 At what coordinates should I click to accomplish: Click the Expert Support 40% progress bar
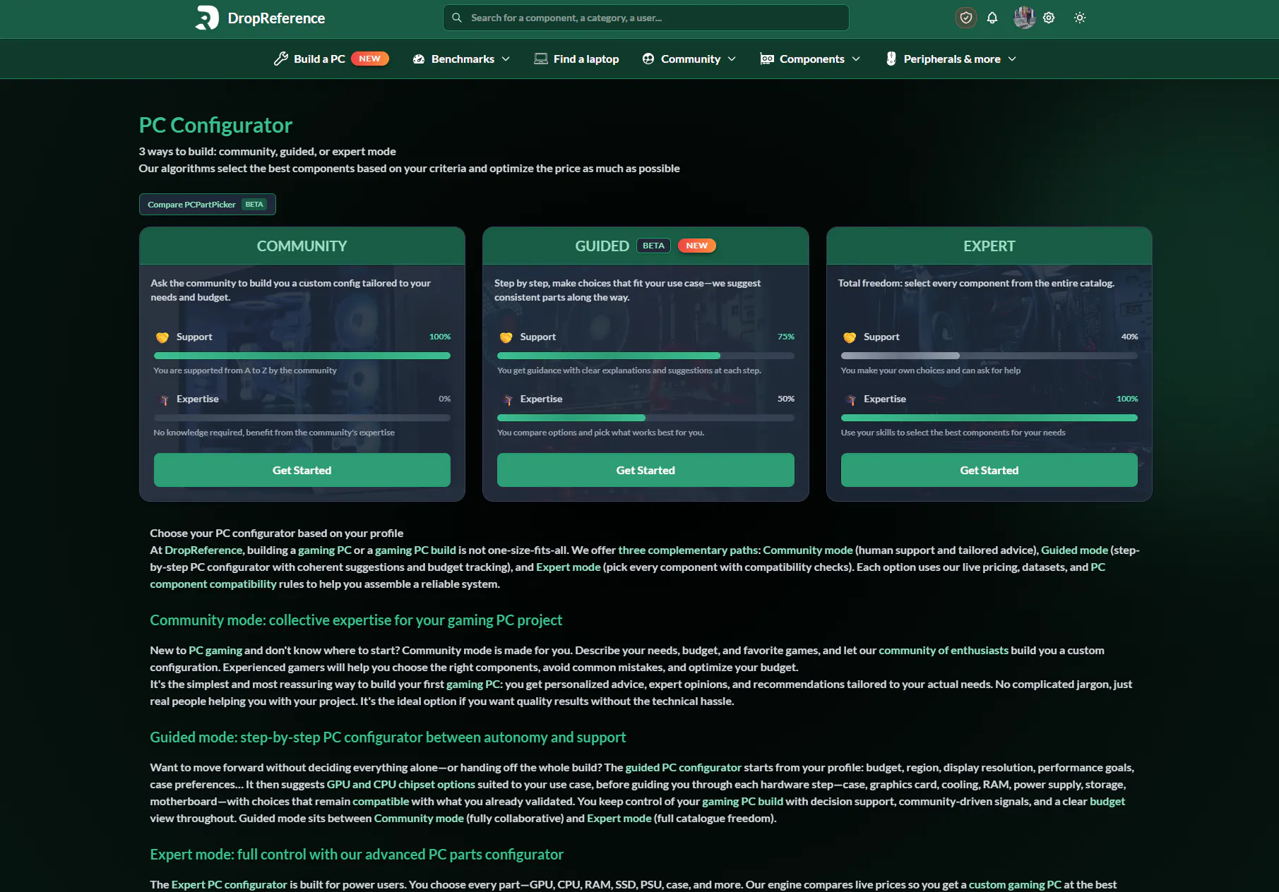coord(989,356)
